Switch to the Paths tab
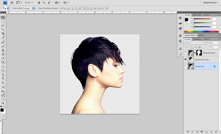 207,39
